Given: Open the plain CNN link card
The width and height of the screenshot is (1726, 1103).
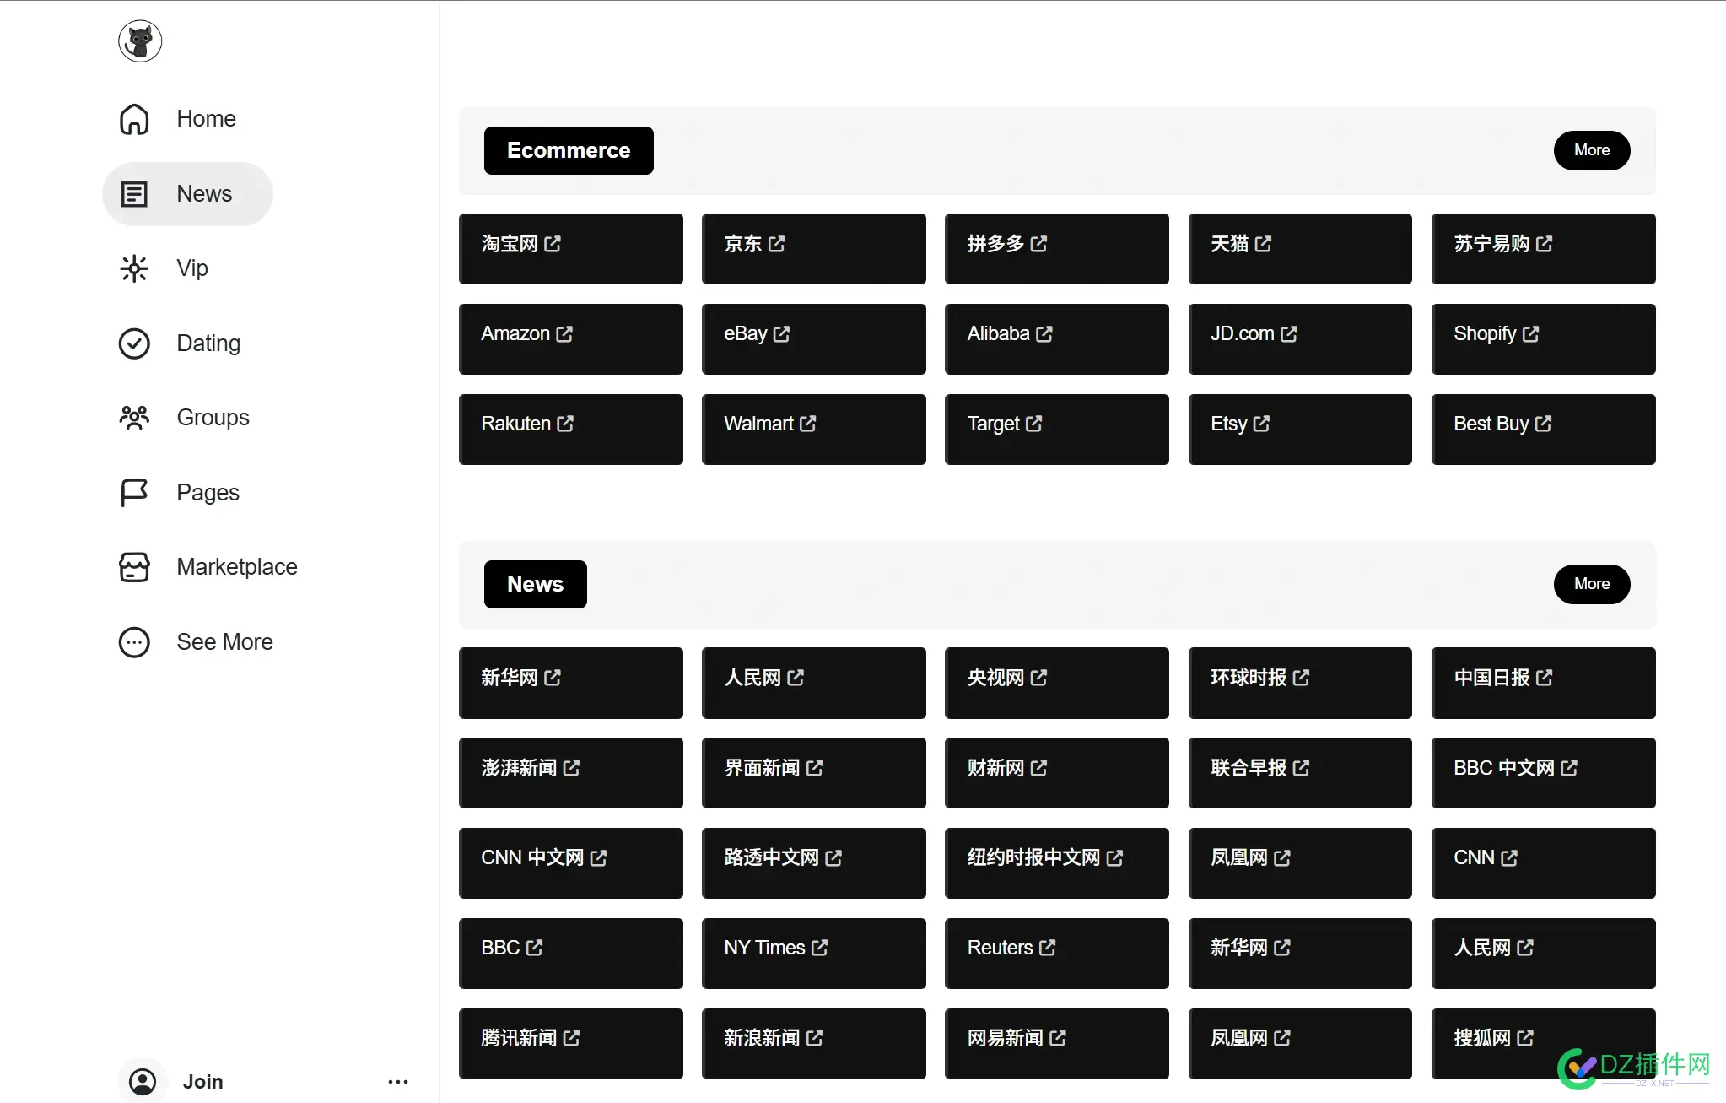Looking at the screenshot, I should (1544, 863).
